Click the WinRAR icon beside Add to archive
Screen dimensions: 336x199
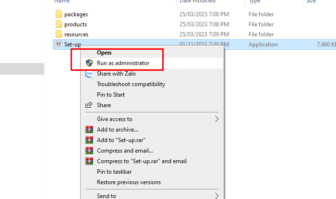(x=89, y=130)
